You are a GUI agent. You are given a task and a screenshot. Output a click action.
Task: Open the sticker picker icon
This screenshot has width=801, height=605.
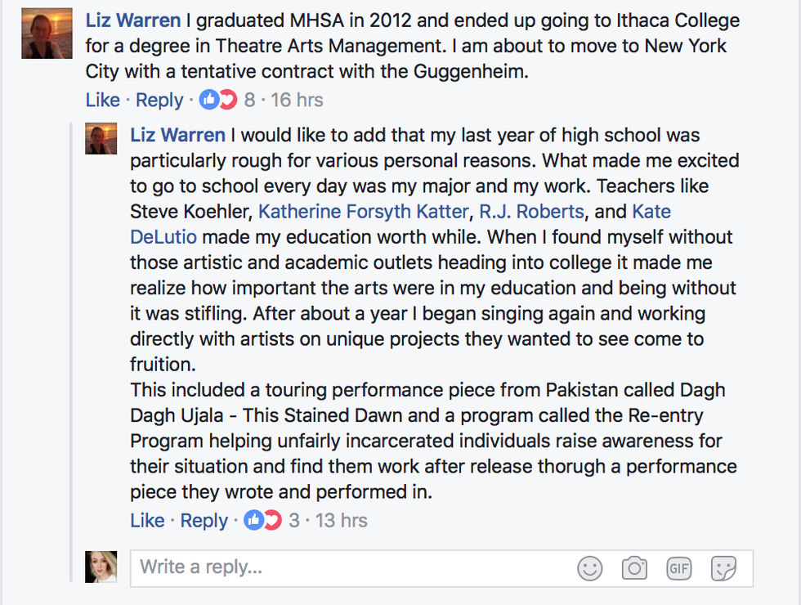(x=723, y=567)
